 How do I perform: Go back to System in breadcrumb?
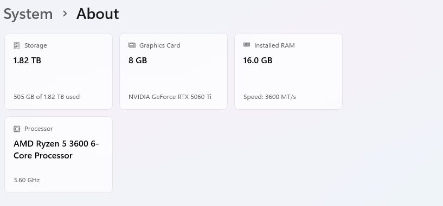(x=28, y=14)
